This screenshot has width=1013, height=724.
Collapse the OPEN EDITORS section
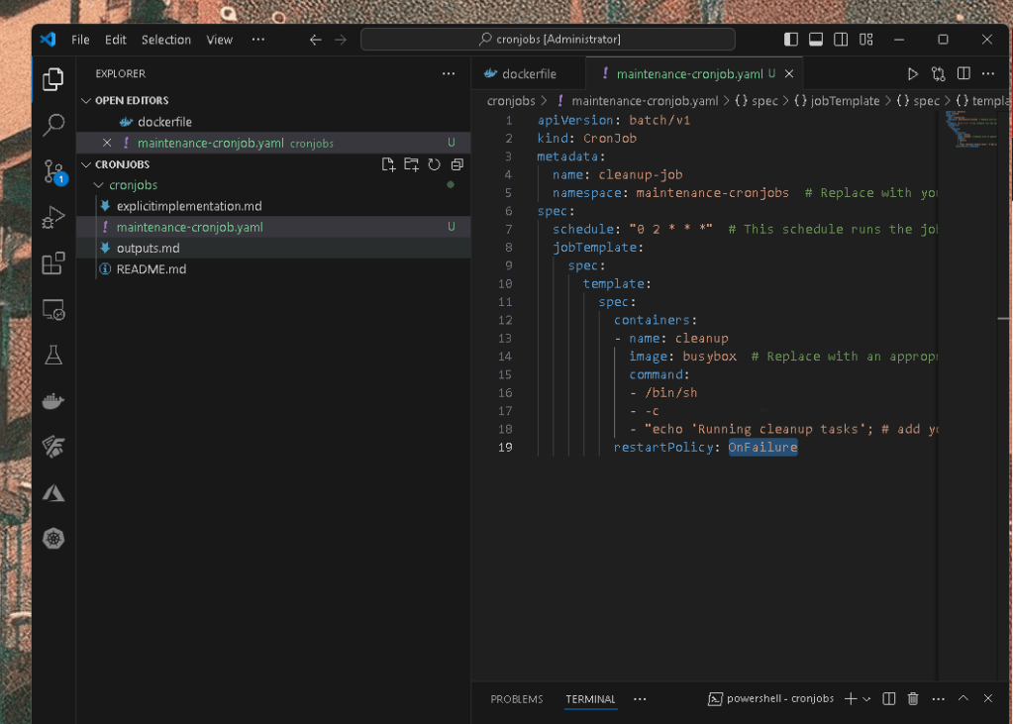(86, 100)
